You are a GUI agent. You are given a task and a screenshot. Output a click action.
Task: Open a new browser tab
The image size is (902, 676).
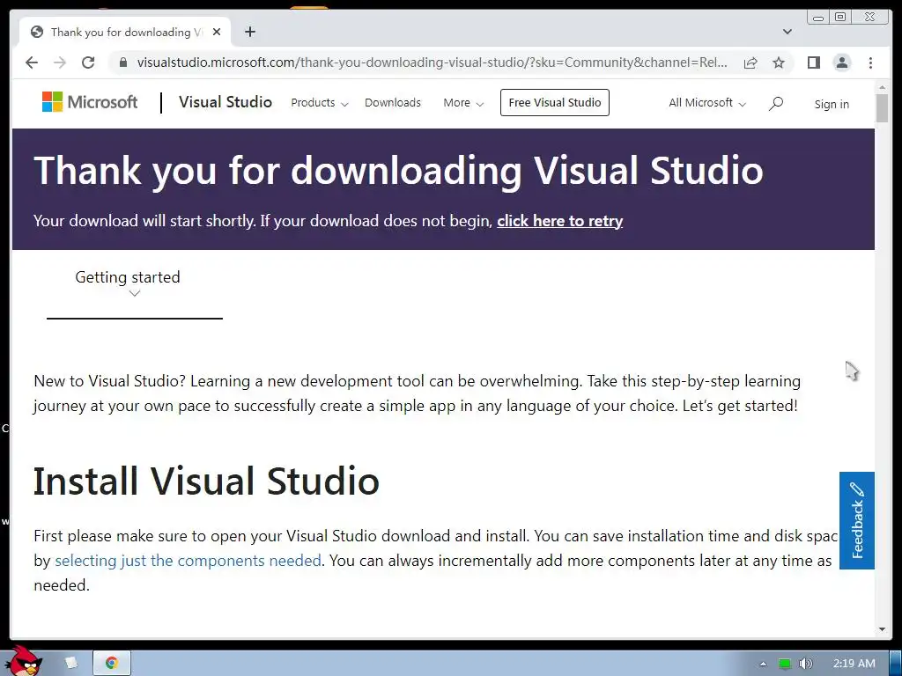(x=249, y=32)
